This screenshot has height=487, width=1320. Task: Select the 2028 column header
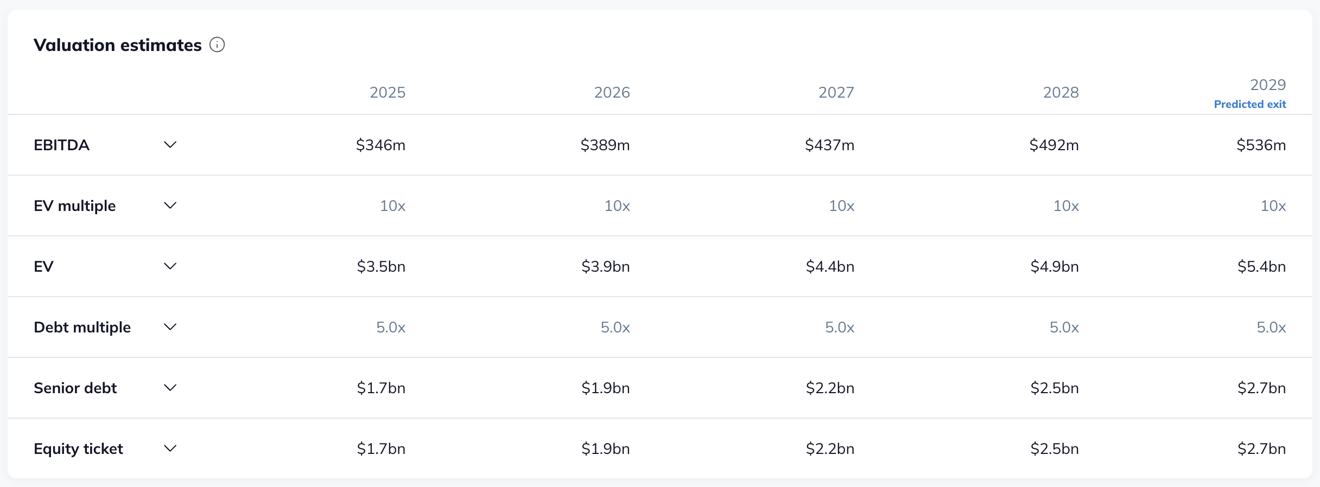1061,92
